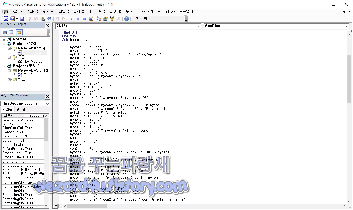Image resolution: width=353 pixels, height=210 pixels.
Task: Click View Object icon in Project pane
Action: point(11,32)
